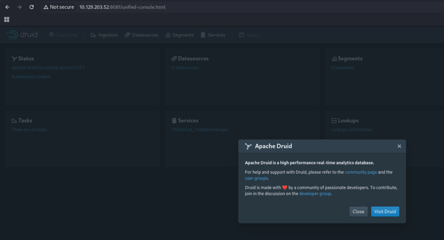Click the URL in address bar
This screenshot has width=444, height=240.
(x=122, y=7)
